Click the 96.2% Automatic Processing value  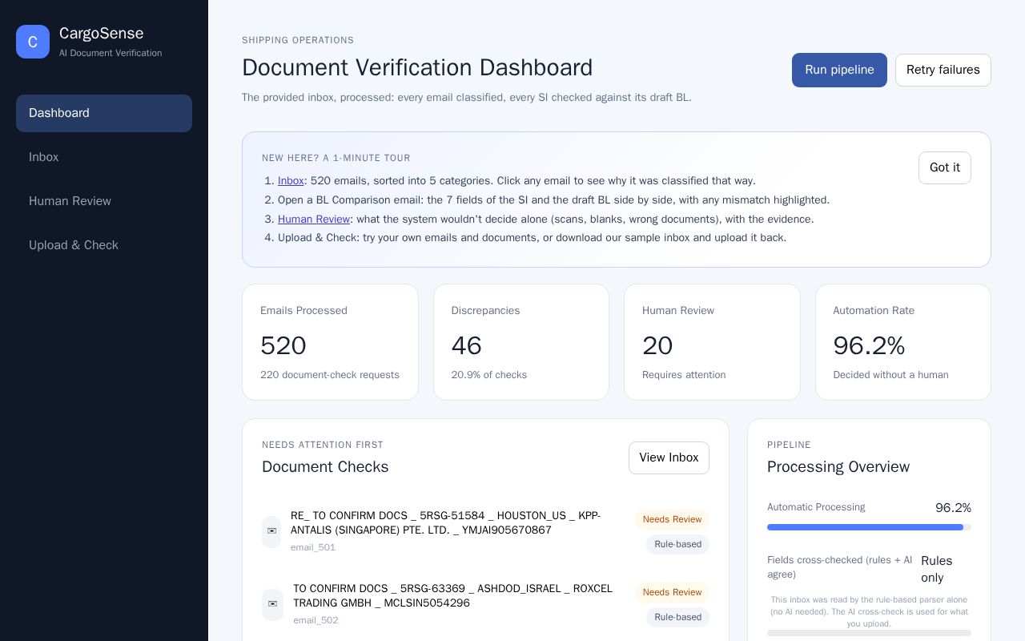pyautogui.click(x=953, y=508)
